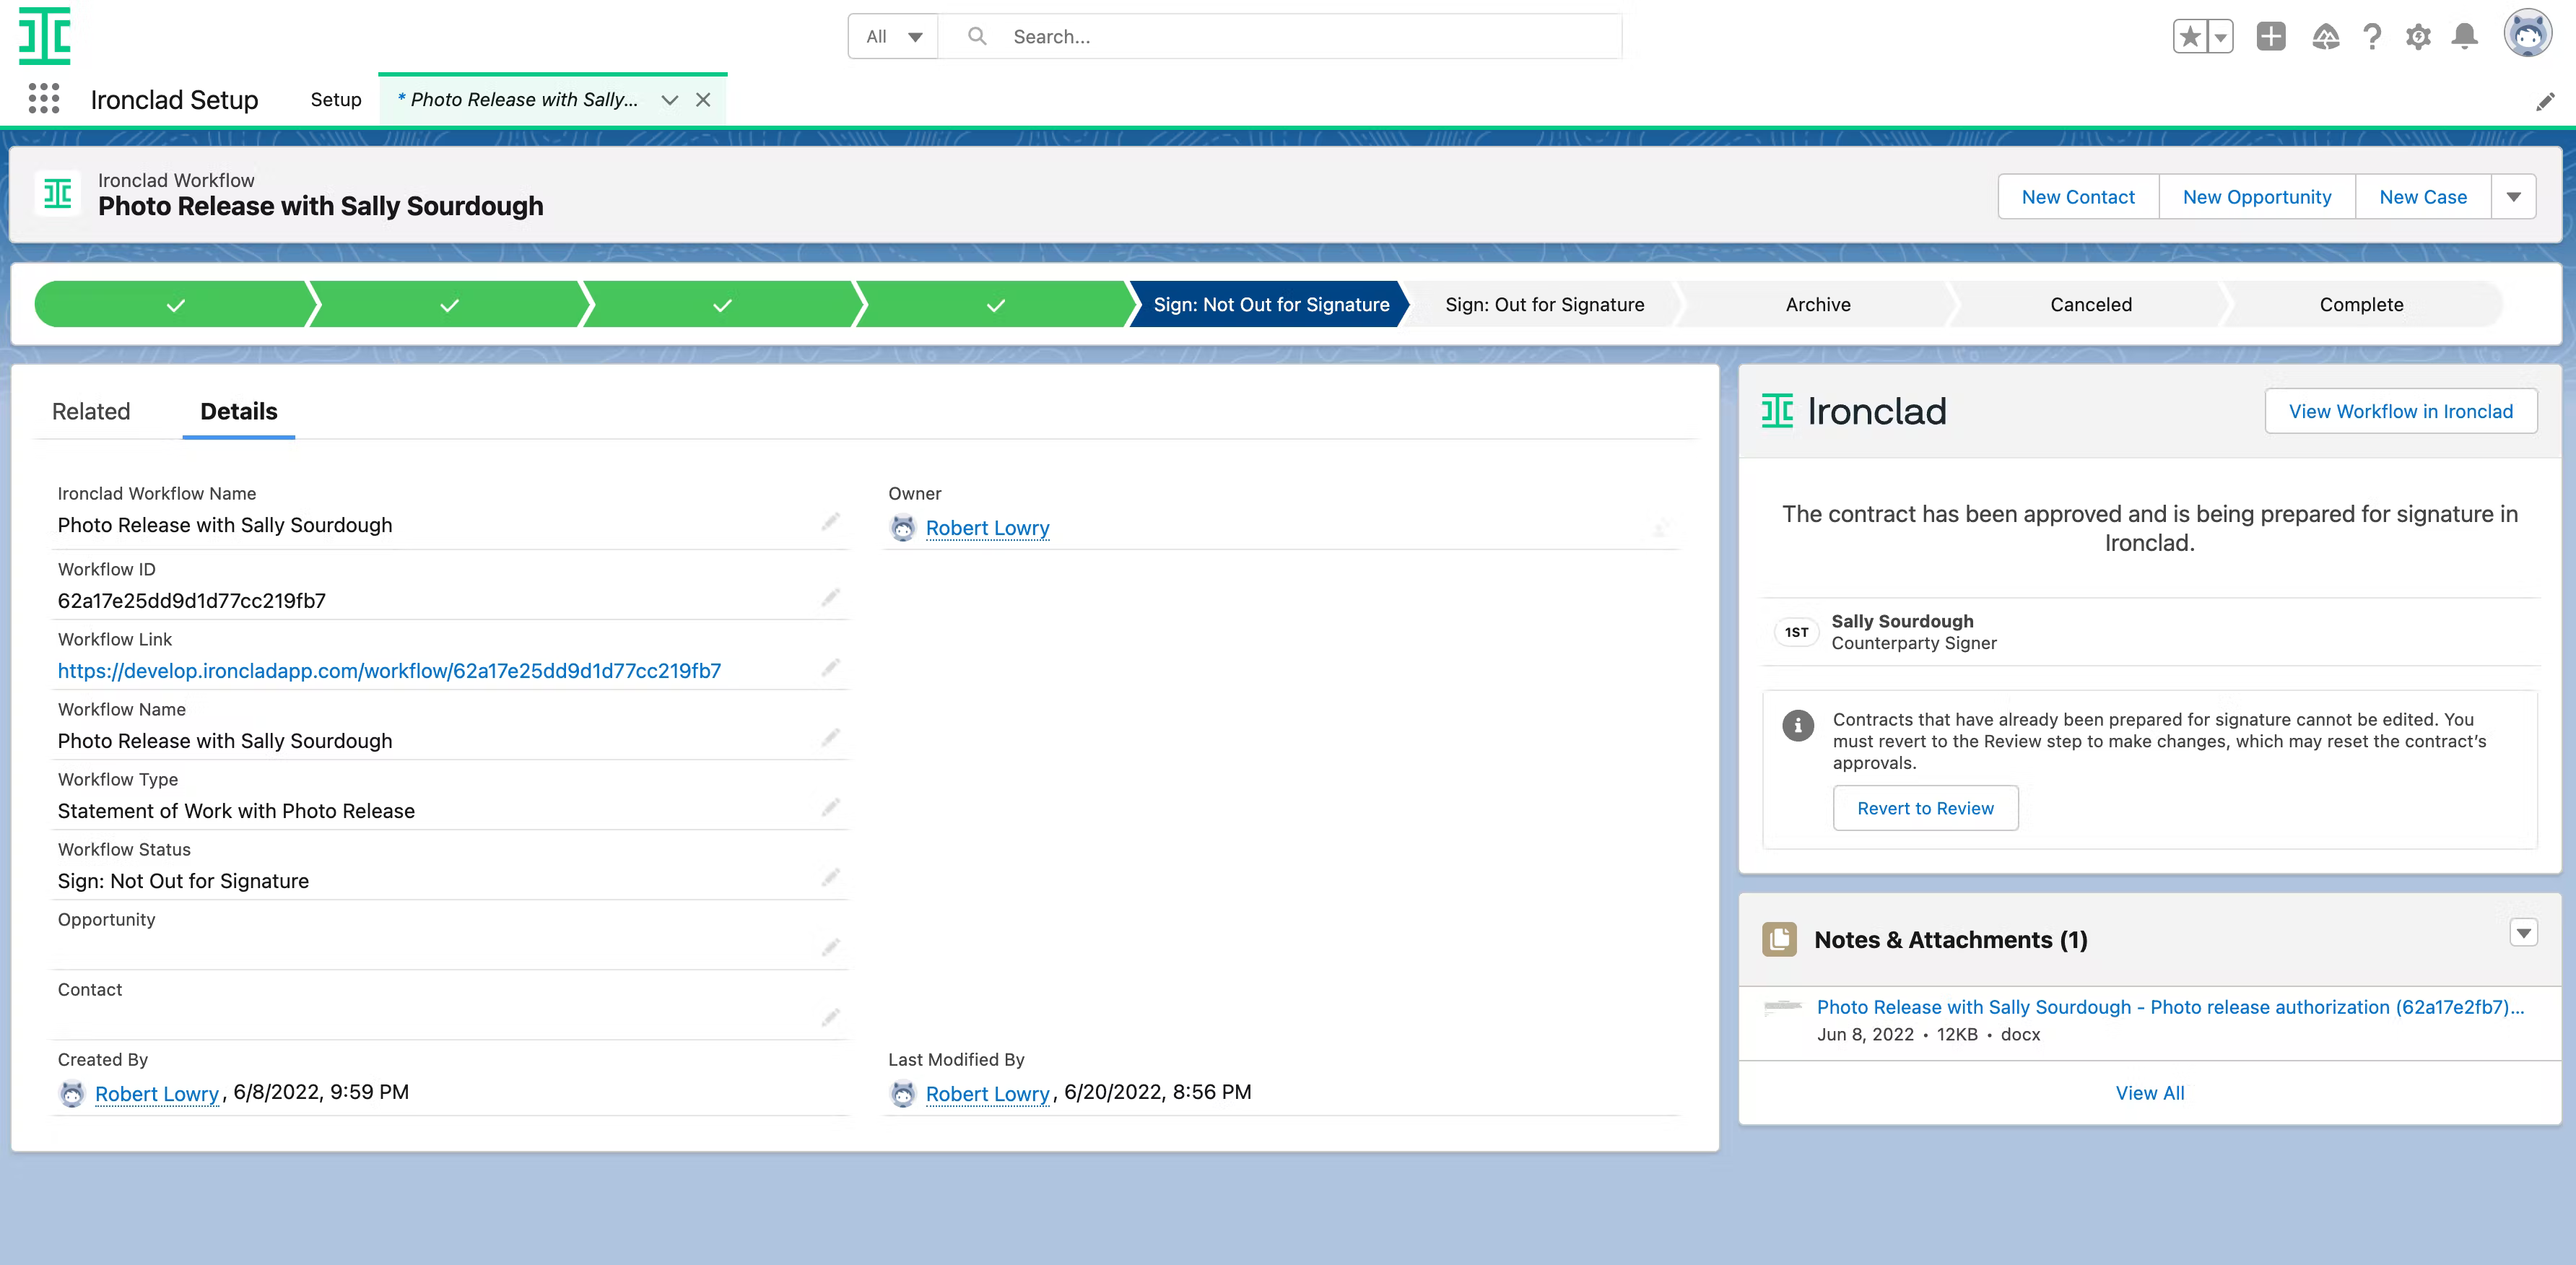Switch to the Related tab

pos(91,411)
